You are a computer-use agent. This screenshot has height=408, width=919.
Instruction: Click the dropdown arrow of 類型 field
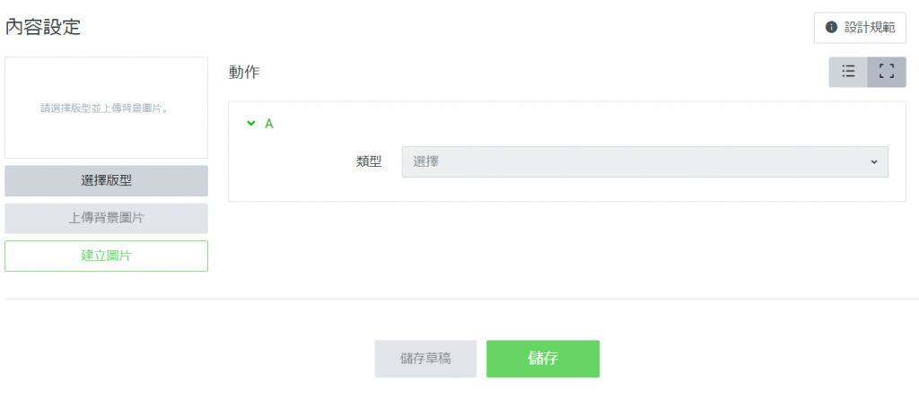[874, 162]
